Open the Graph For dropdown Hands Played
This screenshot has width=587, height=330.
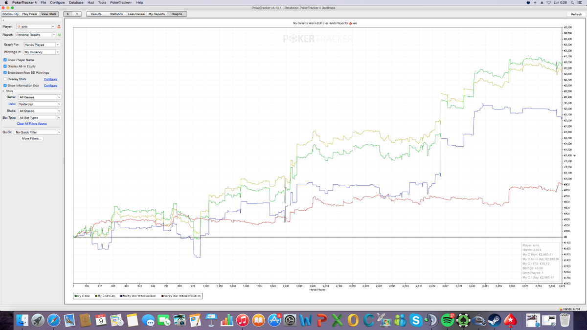(42, 44)
